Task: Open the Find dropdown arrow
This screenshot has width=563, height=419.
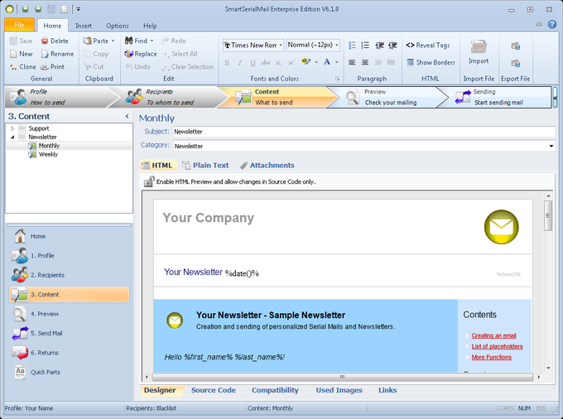Action: click(x=152, y=41)
